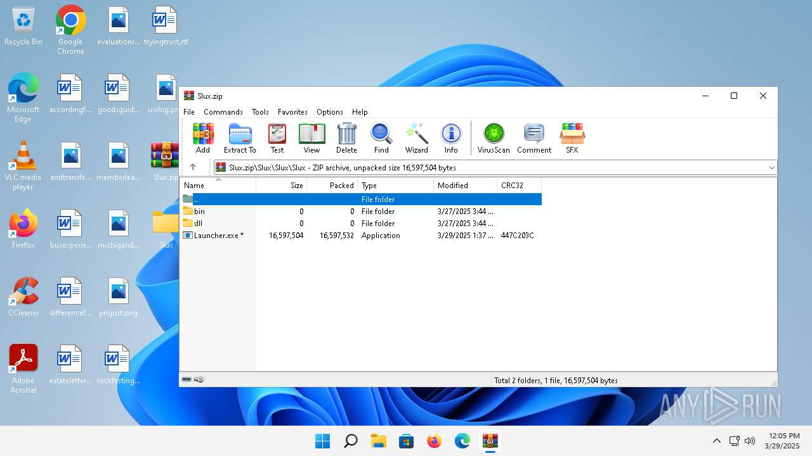The height and width of the screenshot is (456, 812).
Task: Show archive Info
Action: (451, 138)
